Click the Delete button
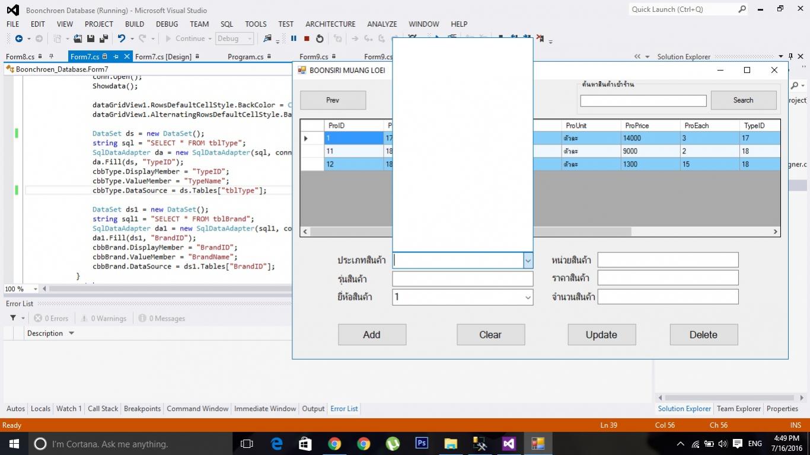 pyautogui.click(x=704, y=335)
